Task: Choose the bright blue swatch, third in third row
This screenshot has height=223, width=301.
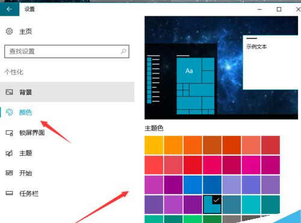Action: coord(193,185)
